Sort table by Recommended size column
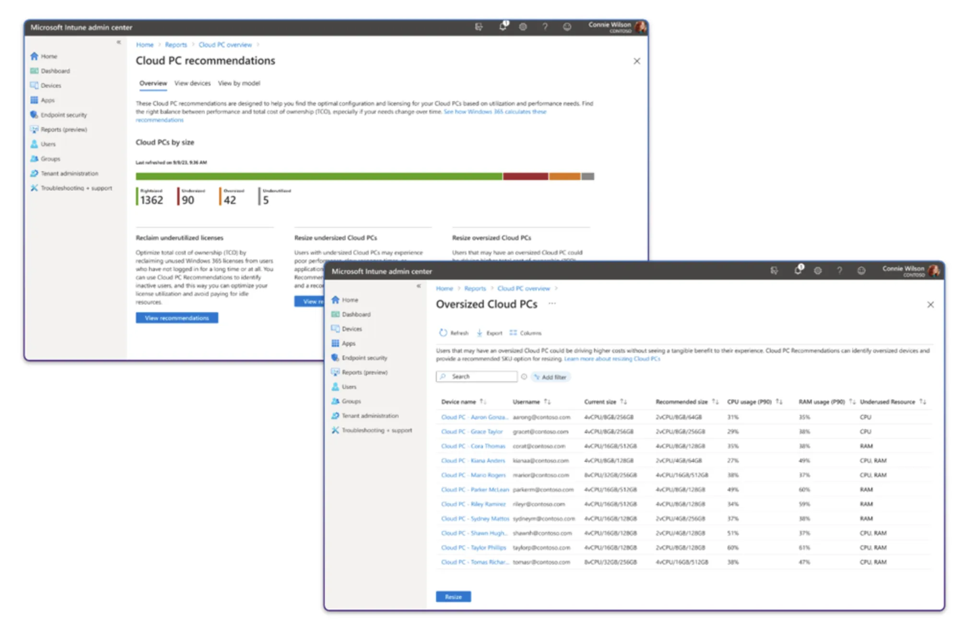 [x=687, y=402]
